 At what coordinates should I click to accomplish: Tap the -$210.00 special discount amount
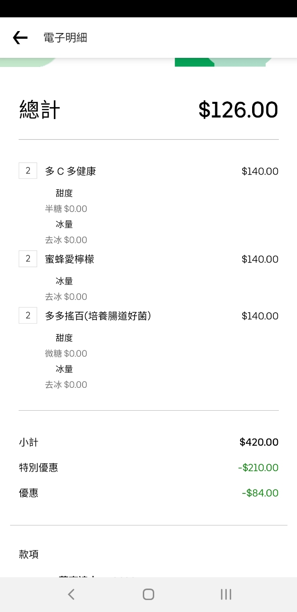coord(258,468)
